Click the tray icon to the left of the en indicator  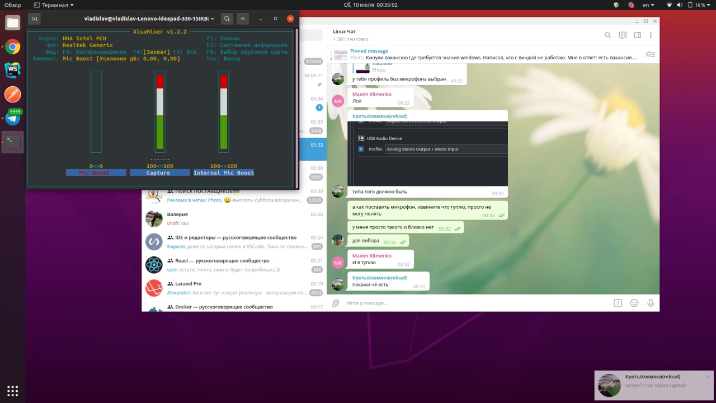pyautogui.click(x=631, y=4)
